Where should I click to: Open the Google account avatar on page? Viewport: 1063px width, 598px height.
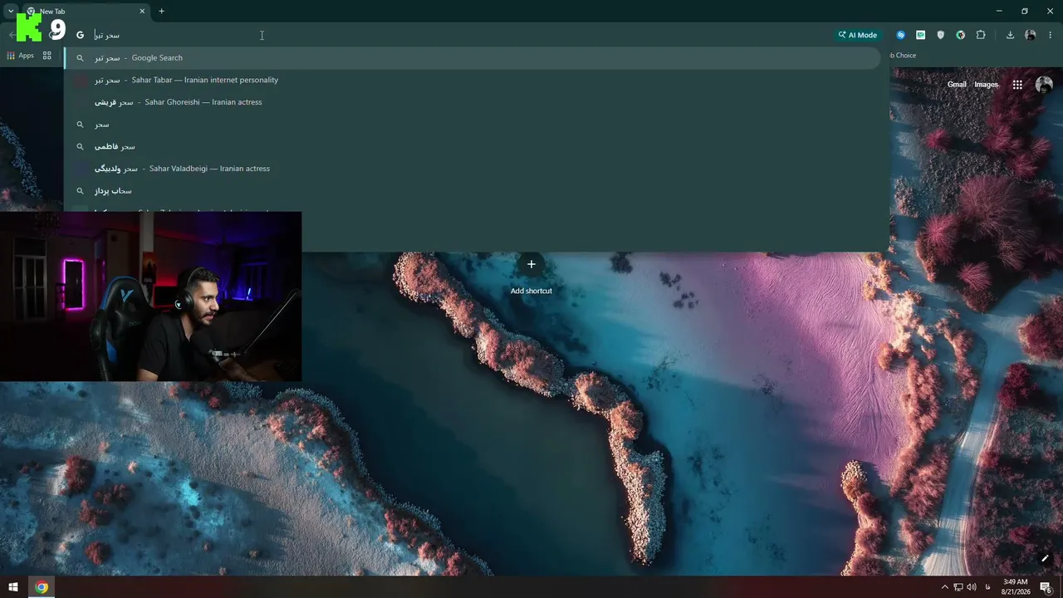pyautogui.click(x=1044, y=85)
